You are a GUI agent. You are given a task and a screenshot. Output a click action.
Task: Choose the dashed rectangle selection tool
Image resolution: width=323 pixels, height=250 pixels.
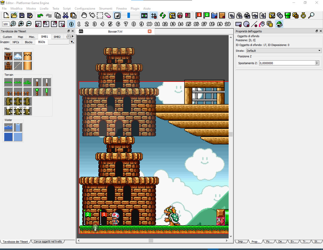pos(100,15)
